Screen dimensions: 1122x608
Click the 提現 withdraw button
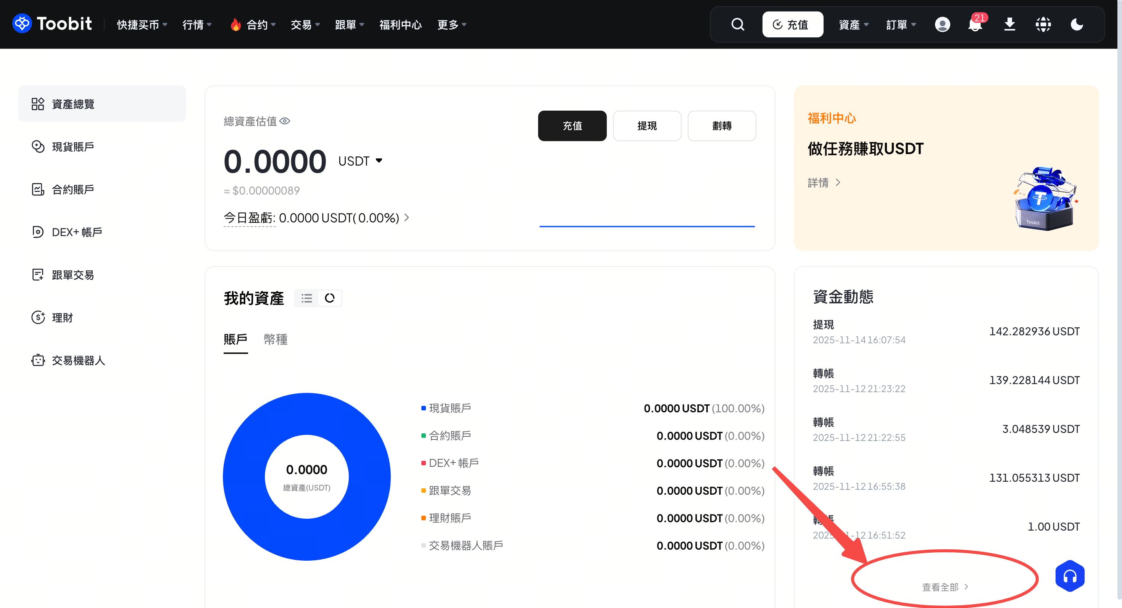click(x=646, y=126)
